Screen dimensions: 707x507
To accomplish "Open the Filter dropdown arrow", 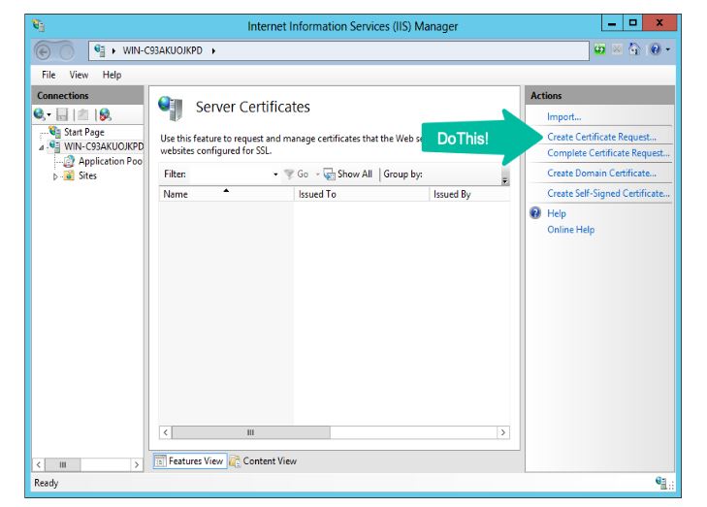I will pos(275,174).
